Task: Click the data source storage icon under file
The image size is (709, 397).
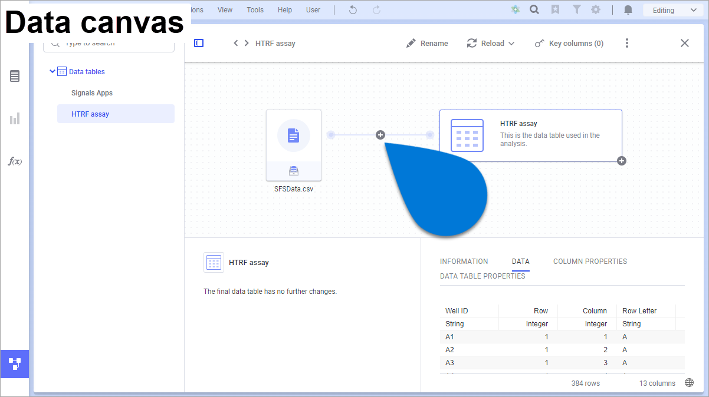Action: pyautogui.click(x=294, y=171)
